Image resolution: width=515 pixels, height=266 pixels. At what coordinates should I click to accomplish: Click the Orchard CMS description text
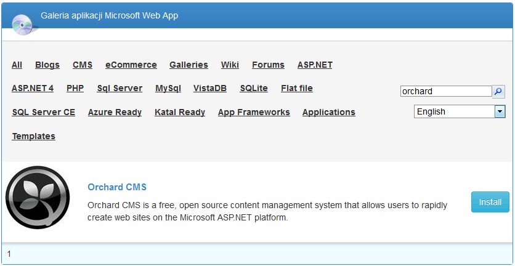pyautogui.click(x=267, y=211)
